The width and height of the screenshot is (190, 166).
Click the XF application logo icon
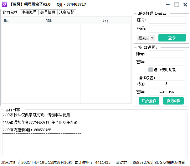pyautogui.click(x=5, y=4)
